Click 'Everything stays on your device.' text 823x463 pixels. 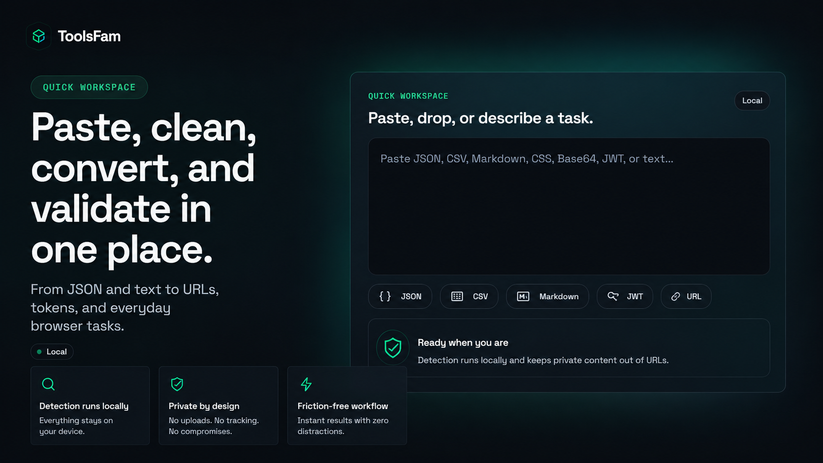click(x=76, y=426)
